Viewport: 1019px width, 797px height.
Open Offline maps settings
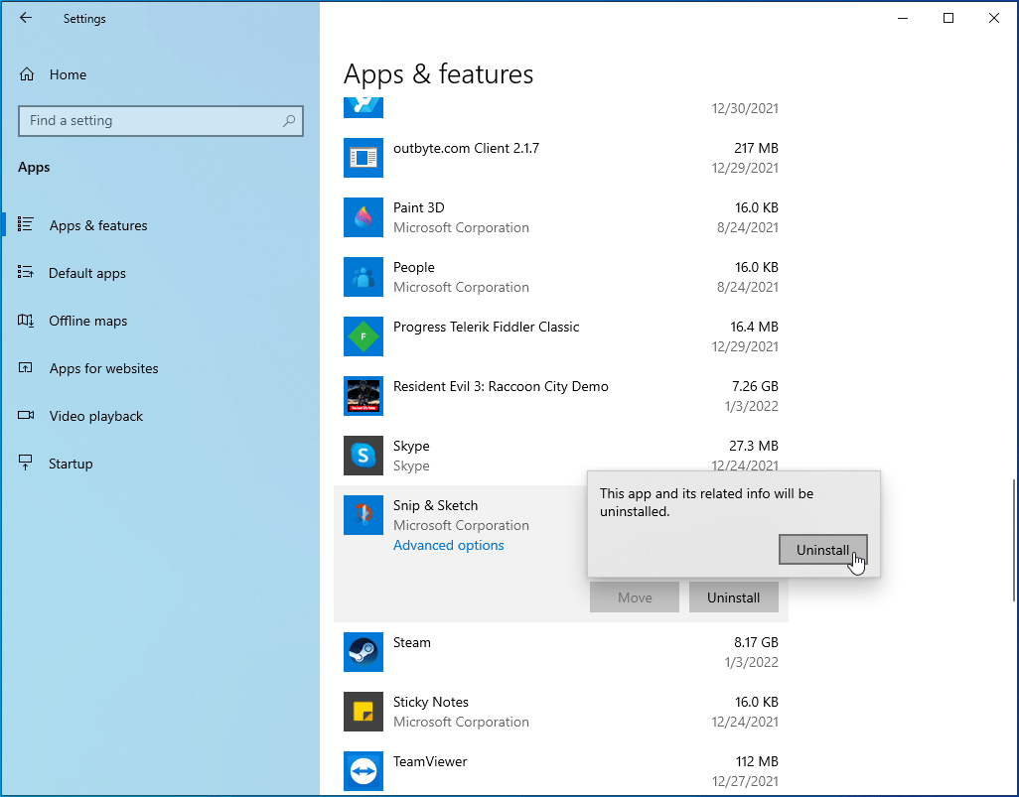tap(88, 321)
